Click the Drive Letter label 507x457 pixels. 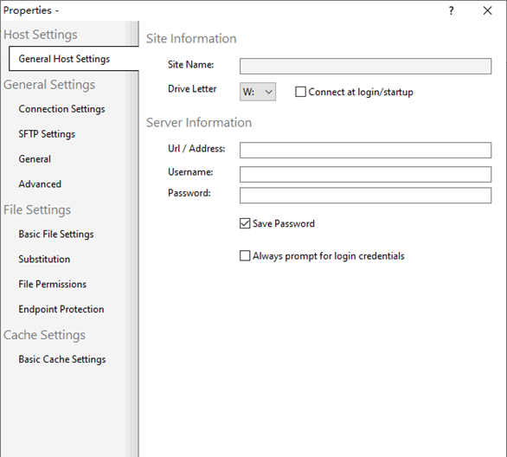(x=192, y=88)
